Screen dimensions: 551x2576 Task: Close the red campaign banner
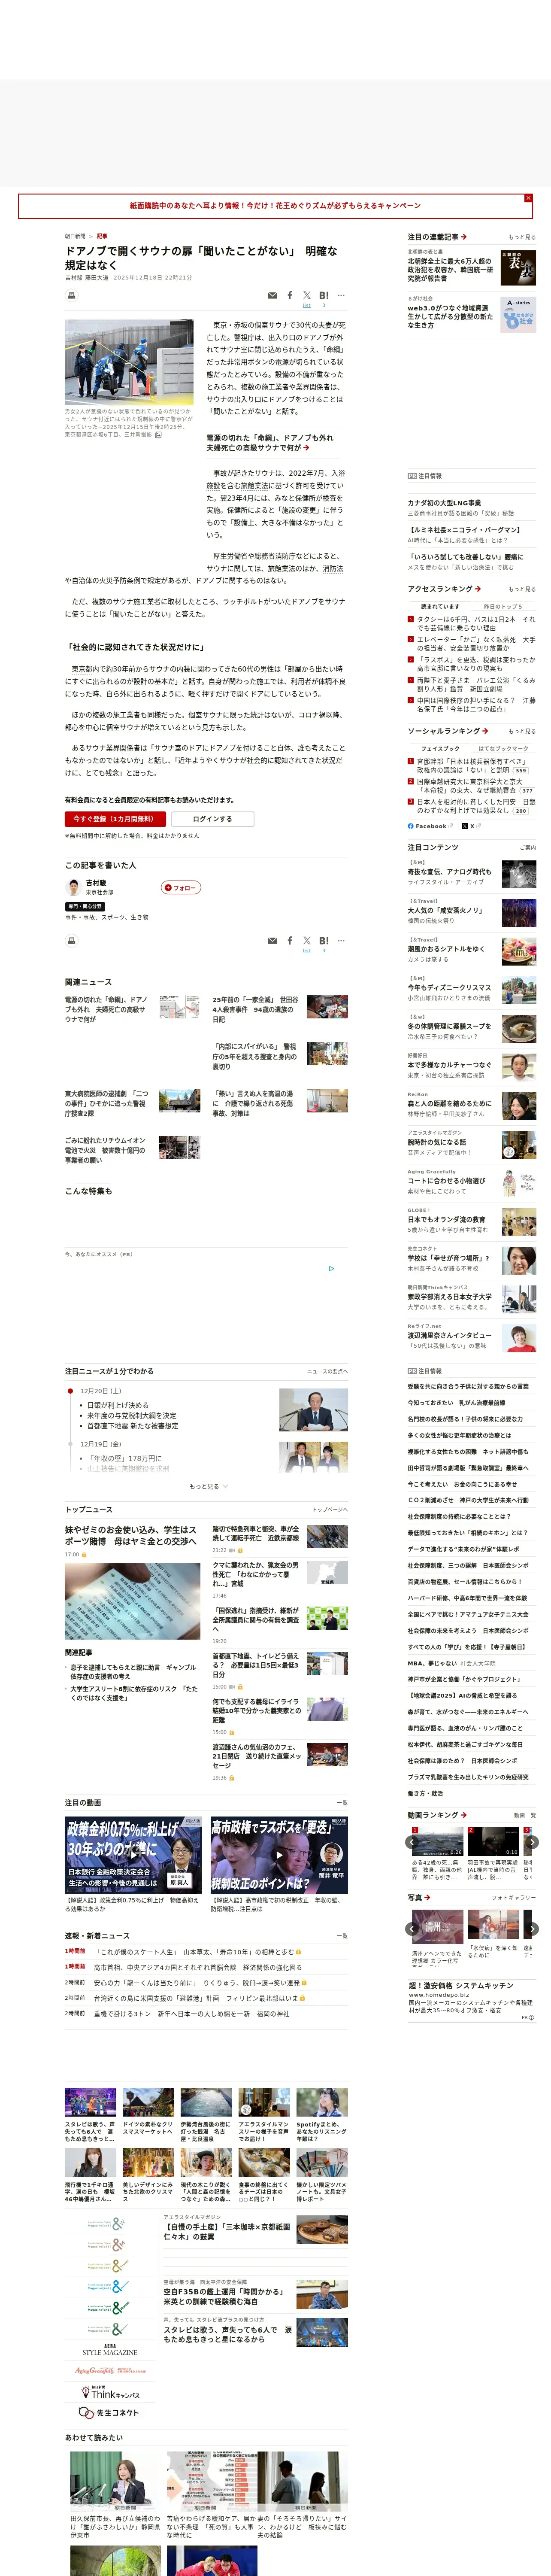(528, 198)
